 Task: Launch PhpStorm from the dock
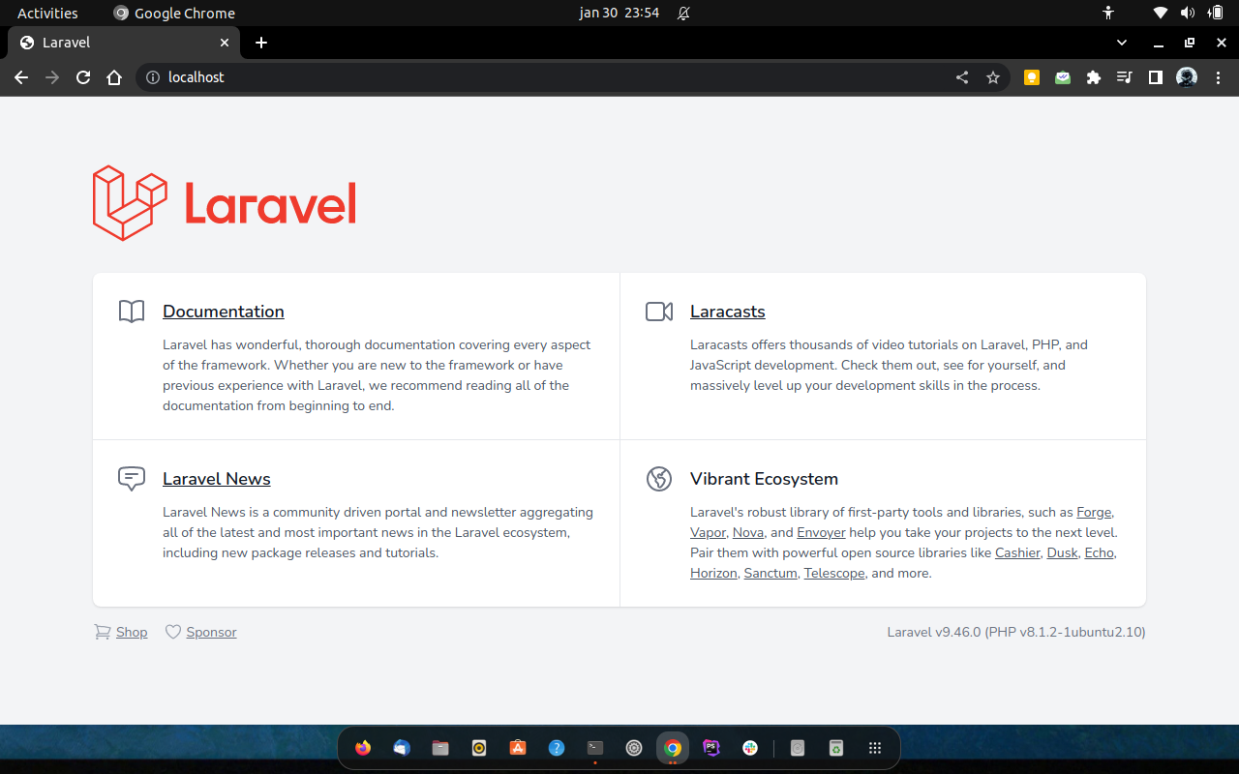point(711,748)
